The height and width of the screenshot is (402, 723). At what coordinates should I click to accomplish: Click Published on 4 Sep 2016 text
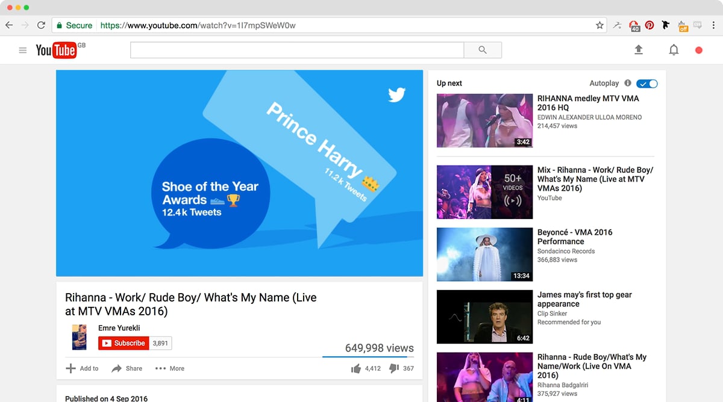click(x=106, y=398)
